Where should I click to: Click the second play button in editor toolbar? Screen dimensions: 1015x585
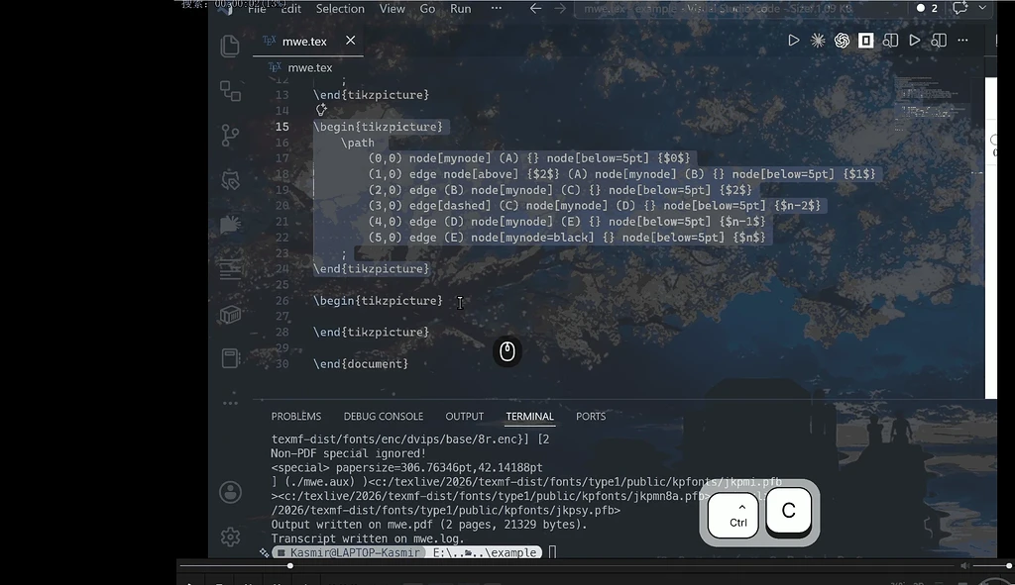(x=915, y=41)
